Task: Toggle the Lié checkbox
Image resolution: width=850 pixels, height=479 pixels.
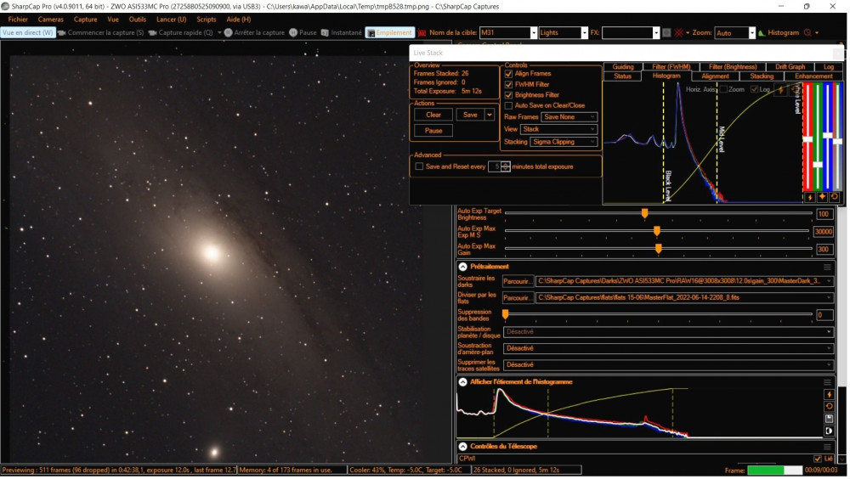Action: [818, 459]
